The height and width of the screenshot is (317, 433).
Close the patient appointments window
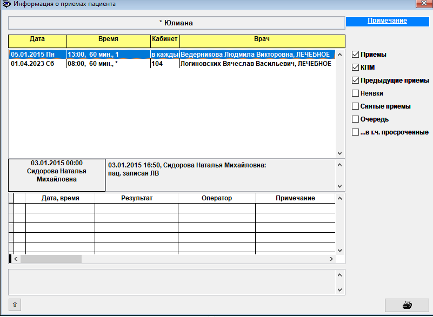point(422,4)
